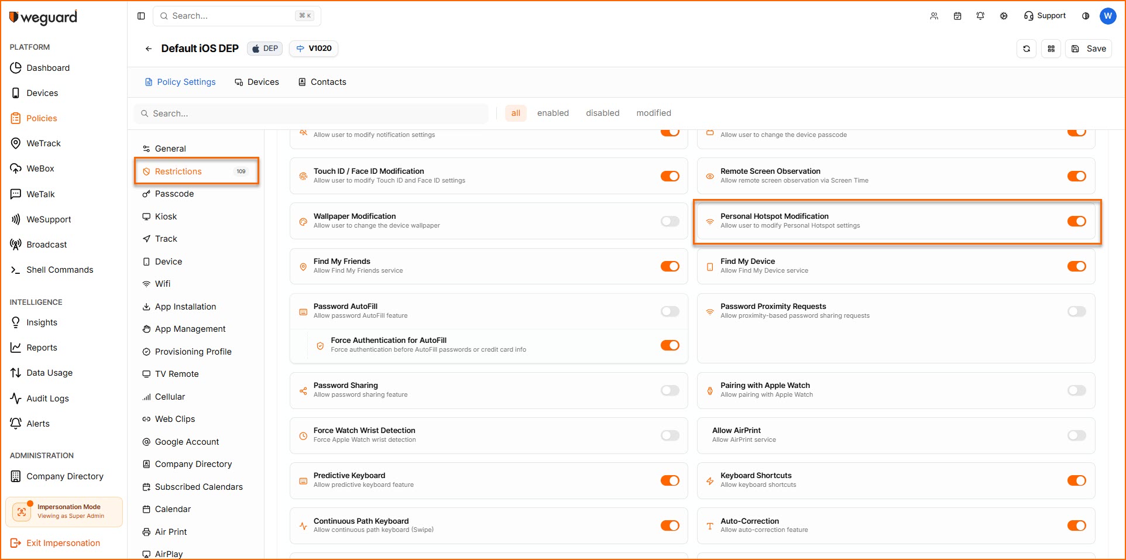Click the W user avatar
Screen dimensions: 1126x560
coord(1108,16)
